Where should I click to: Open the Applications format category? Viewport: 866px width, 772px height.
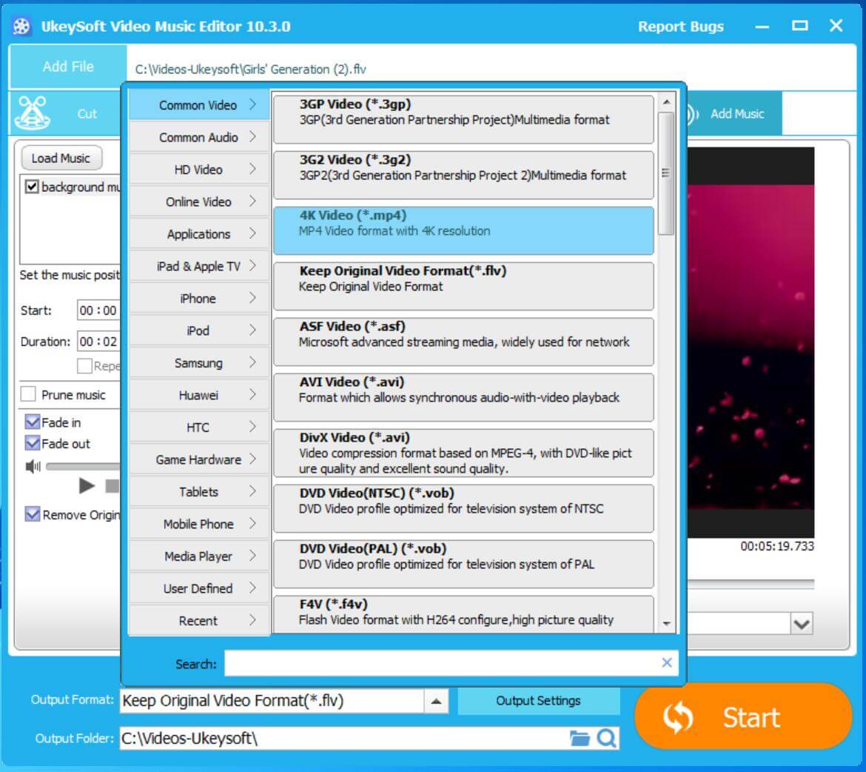coord(199,234)
